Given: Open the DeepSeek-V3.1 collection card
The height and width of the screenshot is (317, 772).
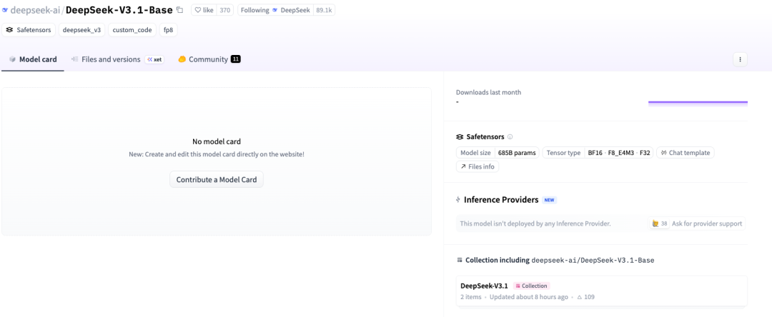Looking at the screenshot, I should pos(484,286).
